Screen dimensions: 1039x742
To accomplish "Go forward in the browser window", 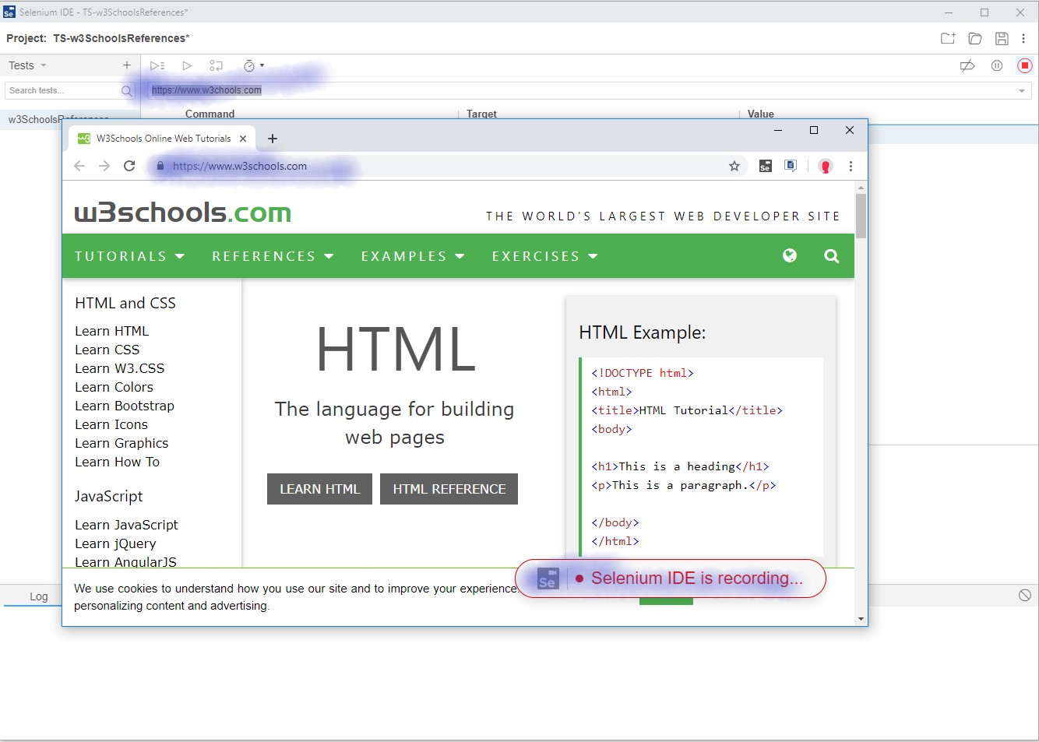I will point(104,166).
